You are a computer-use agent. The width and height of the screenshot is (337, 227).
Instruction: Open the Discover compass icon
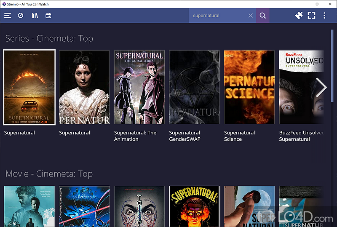pos(21,16)
